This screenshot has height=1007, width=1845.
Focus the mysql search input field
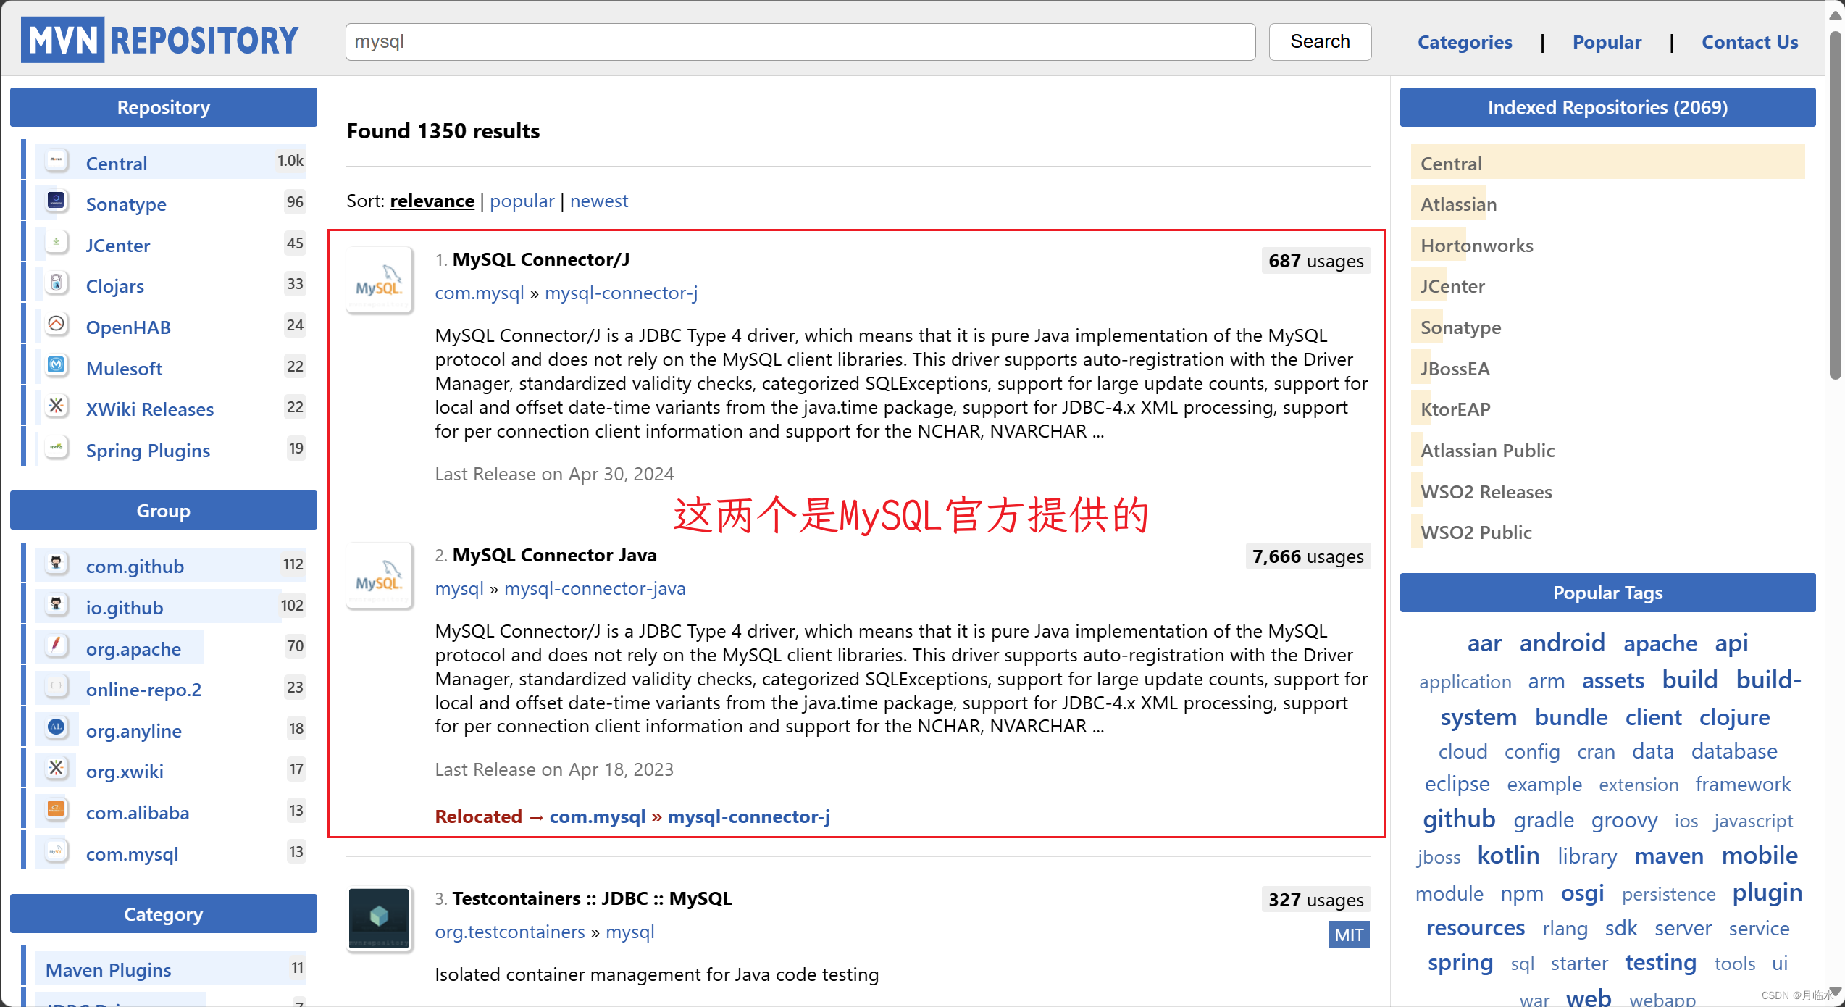point(800,42)
